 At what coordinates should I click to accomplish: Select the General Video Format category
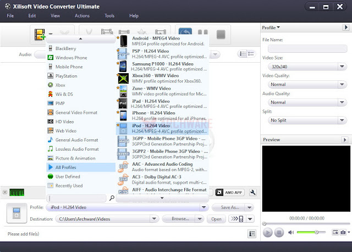point(81,112)
